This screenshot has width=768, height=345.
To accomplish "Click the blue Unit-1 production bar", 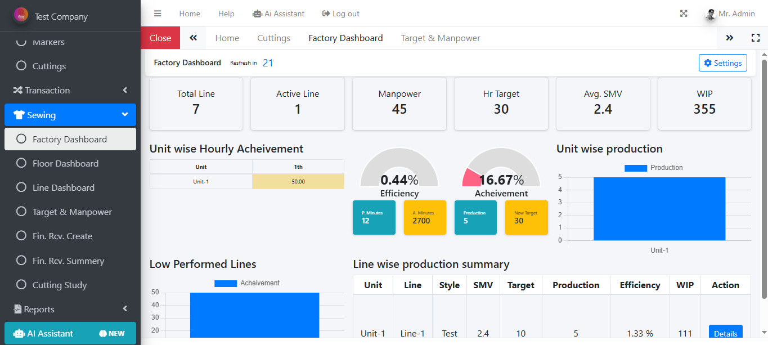I will pos(659,209).
